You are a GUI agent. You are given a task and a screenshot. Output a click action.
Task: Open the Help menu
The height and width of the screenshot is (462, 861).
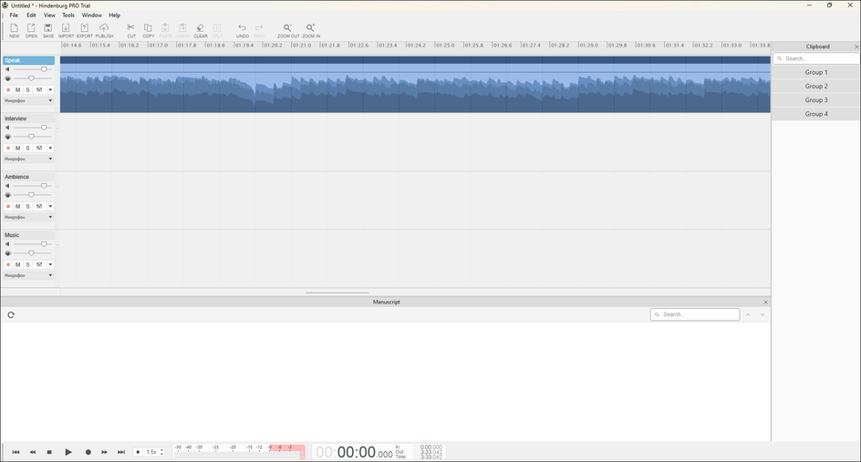[114, 15]
